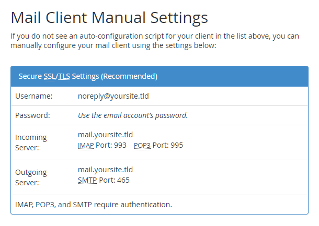Viewport: 319px width, 226px height.
Task: Click the POP3 abbreviation in the incoming server row
Action: coord(142,146)
